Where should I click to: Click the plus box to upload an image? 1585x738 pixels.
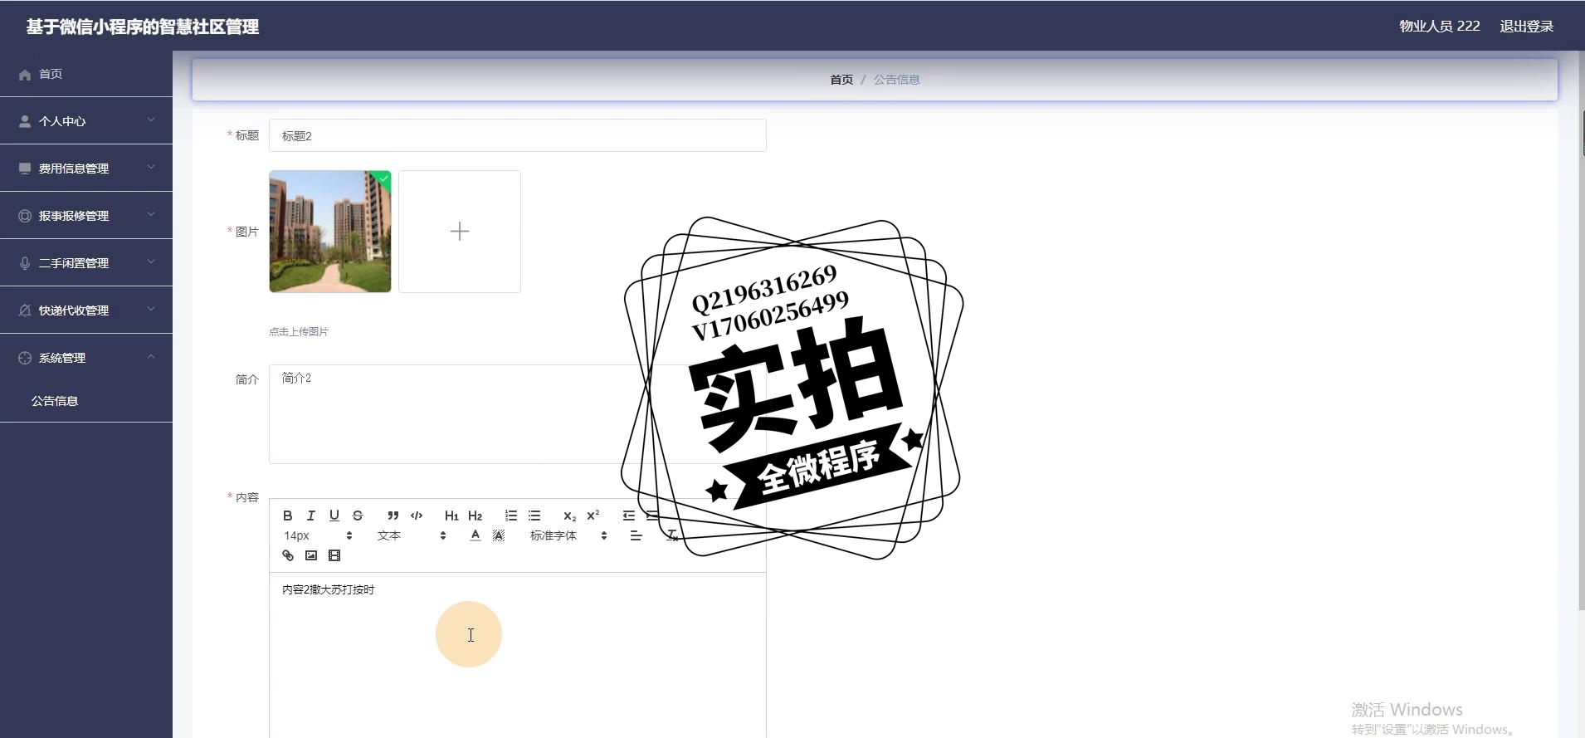pos(460,232)
